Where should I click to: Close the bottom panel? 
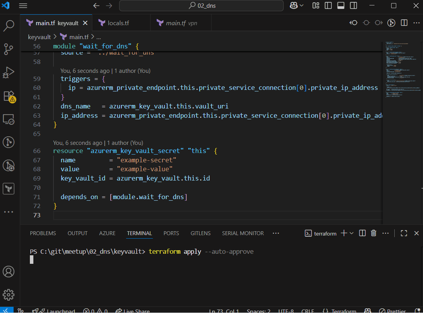(416, 233)
